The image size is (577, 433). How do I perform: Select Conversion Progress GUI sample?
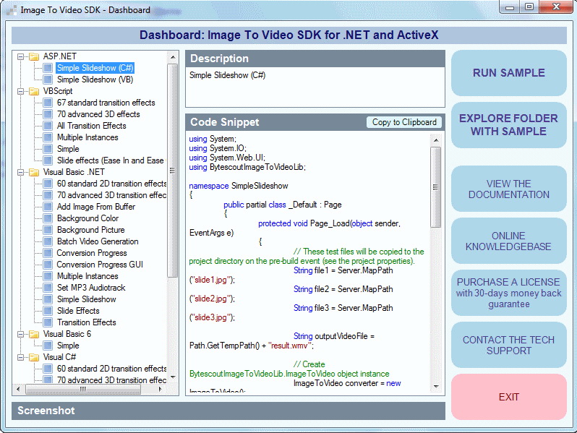pyautogui.click(x=100, y=265)
